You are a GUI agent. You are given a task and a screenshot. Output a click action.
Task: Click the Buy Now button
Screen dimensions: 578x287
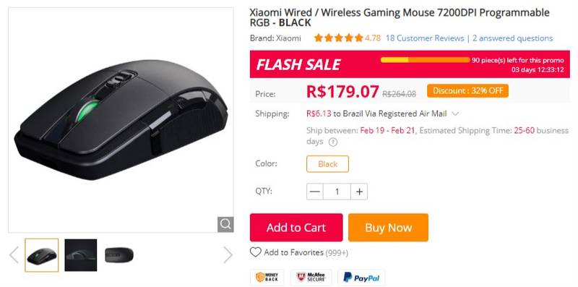(388, 227)
